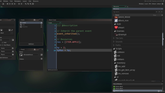Run the game with the Play icon
The width and height of the screenshot is (165, 93).
pyautogui.click(x=10, y=4)
